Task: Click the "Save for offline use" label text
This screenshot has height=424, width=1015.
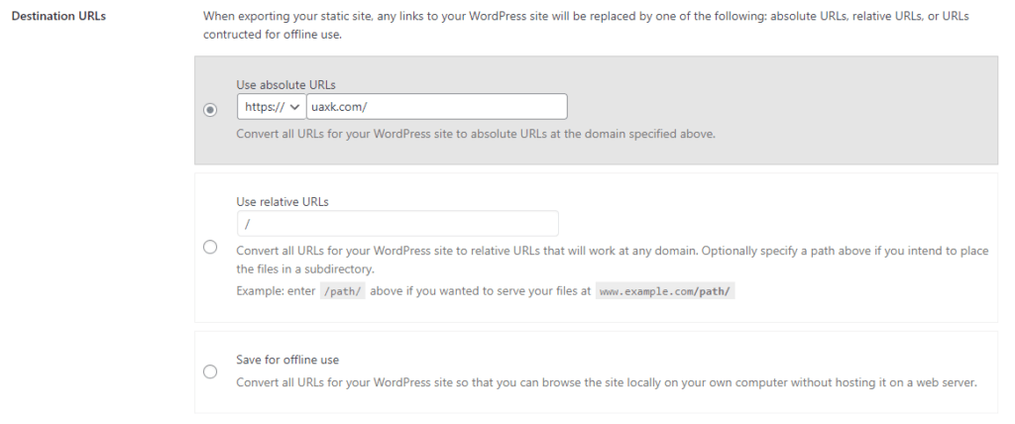Action: (287, 360)
